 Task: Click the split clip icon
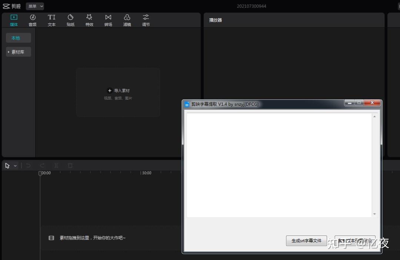click(x=56, y=165)
